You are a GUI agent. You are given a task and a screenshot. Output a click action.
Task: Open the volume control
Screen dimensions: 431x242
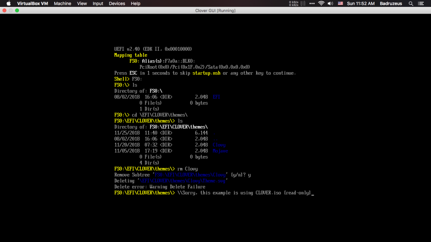click(x=331, y=3)
